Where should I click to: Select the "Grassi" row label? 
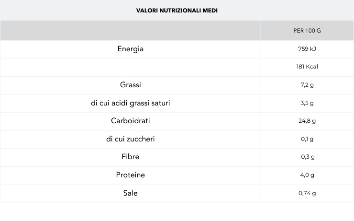(131, 85)
